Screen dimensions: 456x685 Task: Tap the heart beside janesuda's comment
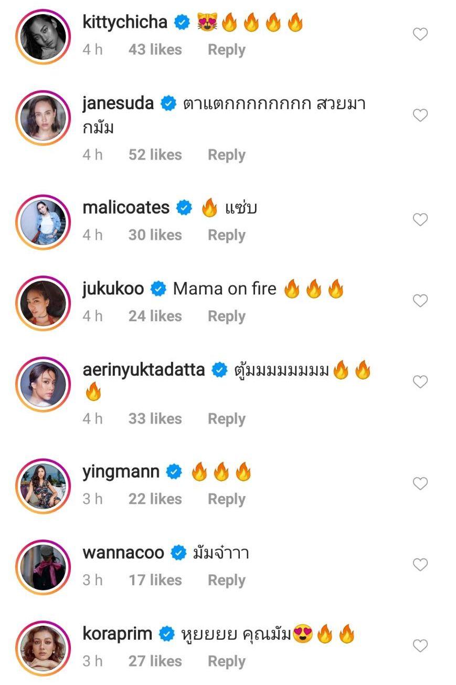pos(420,115)
